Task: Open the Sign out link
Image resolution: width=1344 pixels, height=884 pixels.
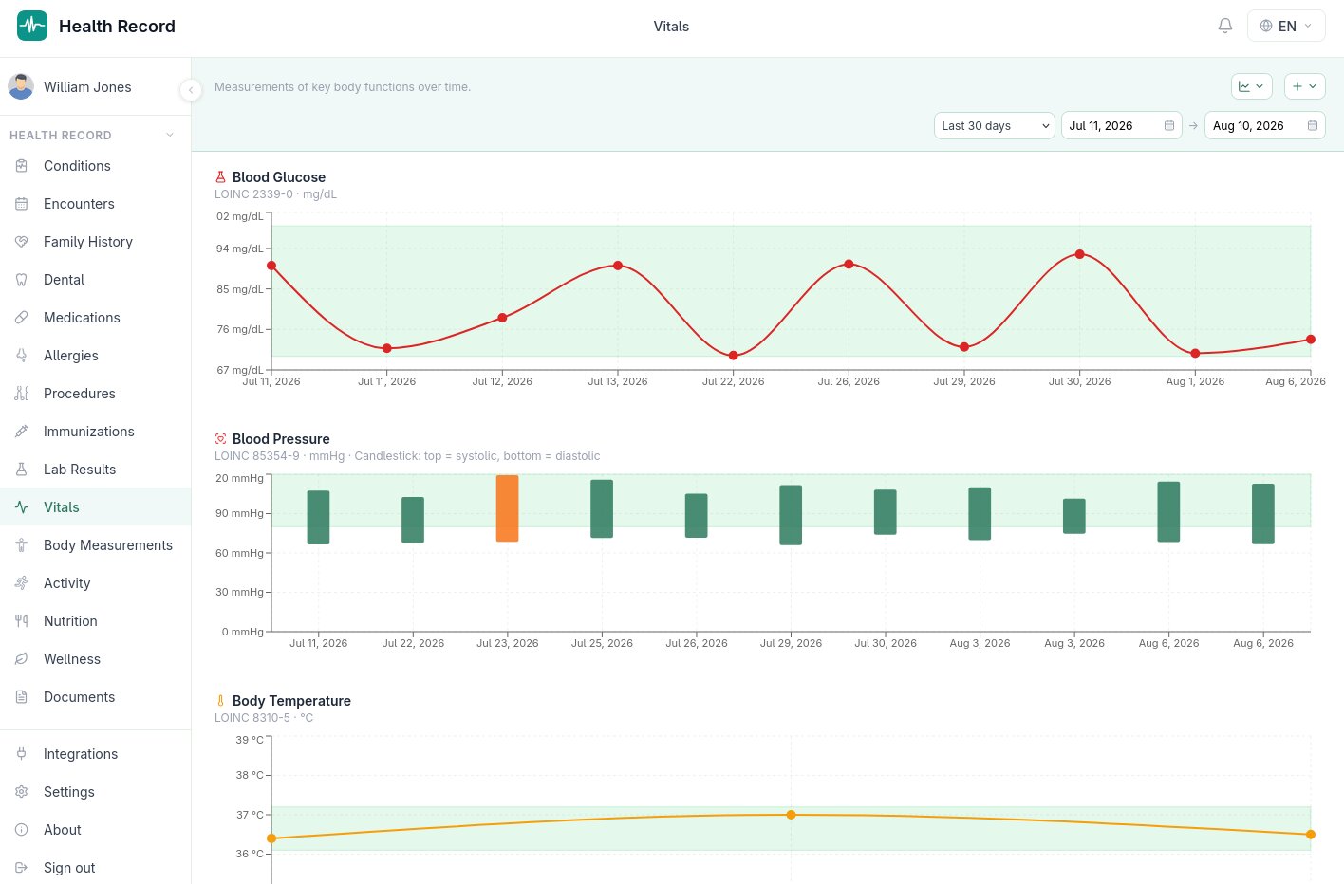Action: (x=95, y=868)
